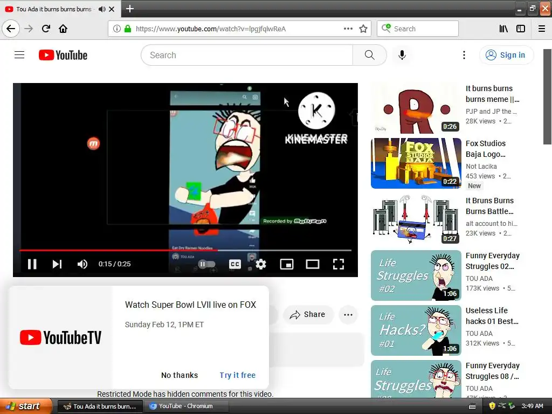Click Try it free for YouTube TV
This screenshot has width=552, height=414.
pos(238,375)
